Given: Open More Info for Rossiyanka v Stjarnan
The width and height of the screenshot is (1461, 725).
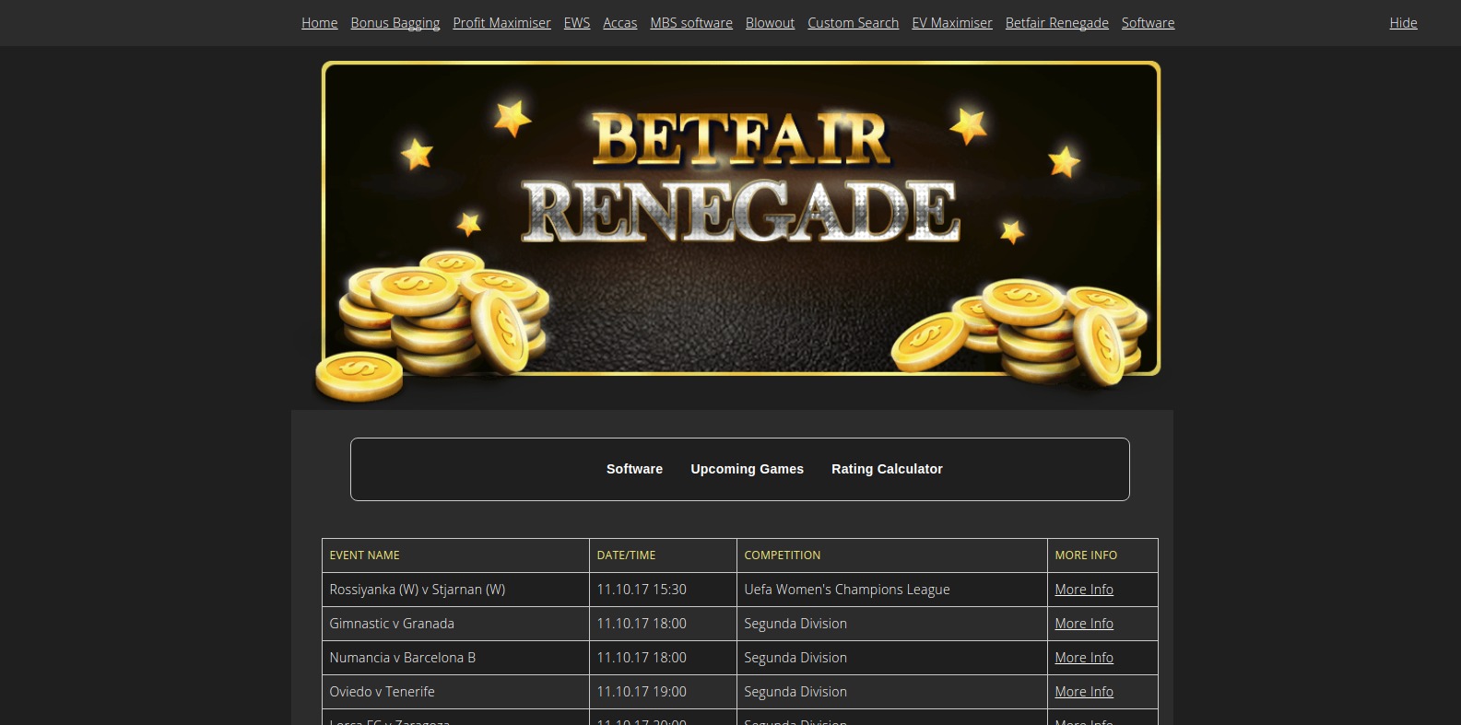Looking at the screenshot, I should coord(1084,590).
